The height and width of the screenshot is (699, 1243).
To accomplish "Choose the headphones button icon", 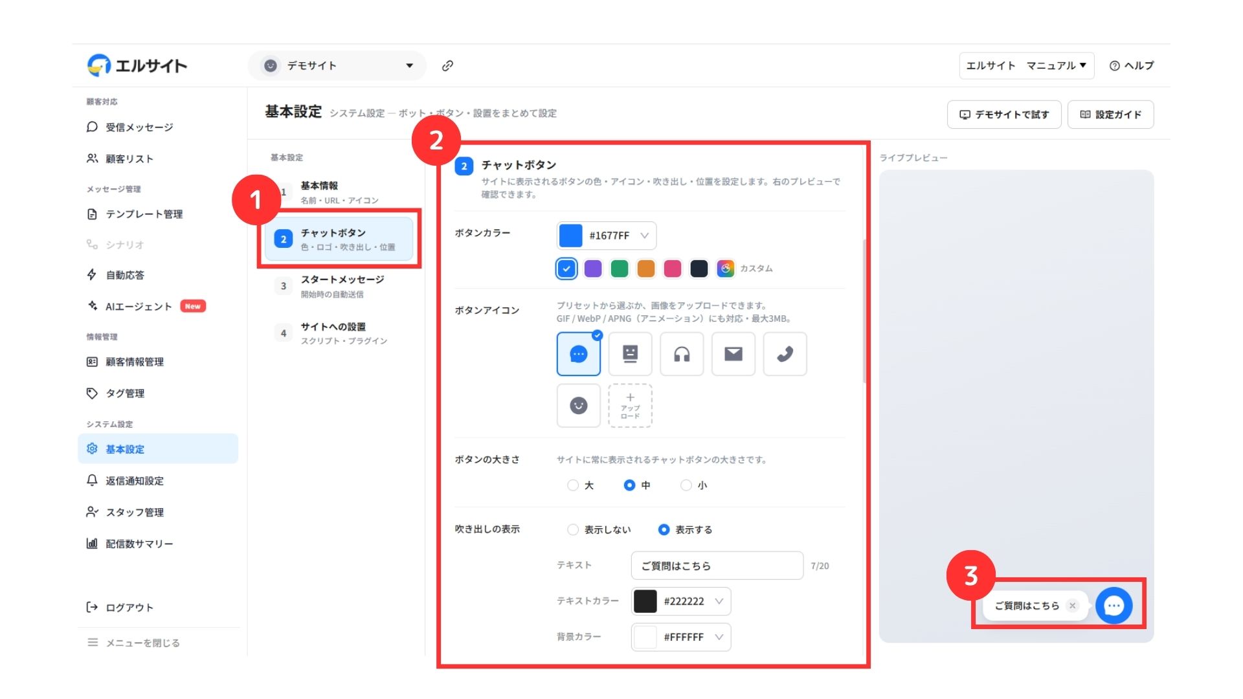I will click(x=682, y=354).
